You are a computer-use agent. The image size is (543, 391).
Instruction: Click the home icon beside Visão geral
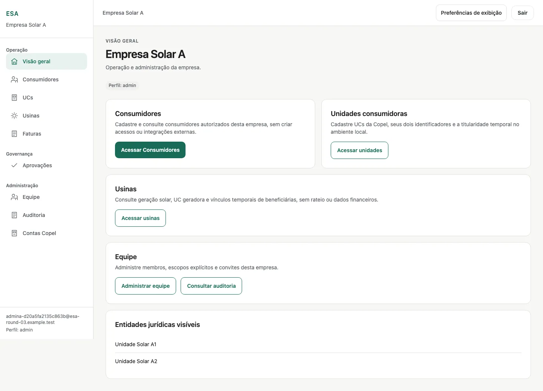14,61
